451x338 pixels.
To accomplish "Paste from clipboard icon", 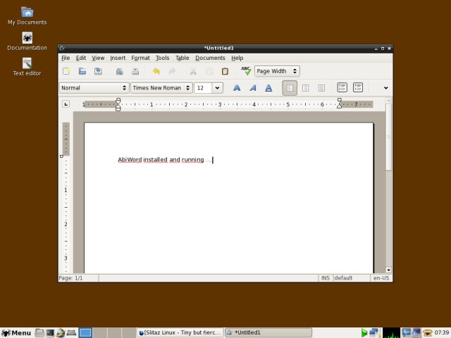I will (x=225, y=71).
